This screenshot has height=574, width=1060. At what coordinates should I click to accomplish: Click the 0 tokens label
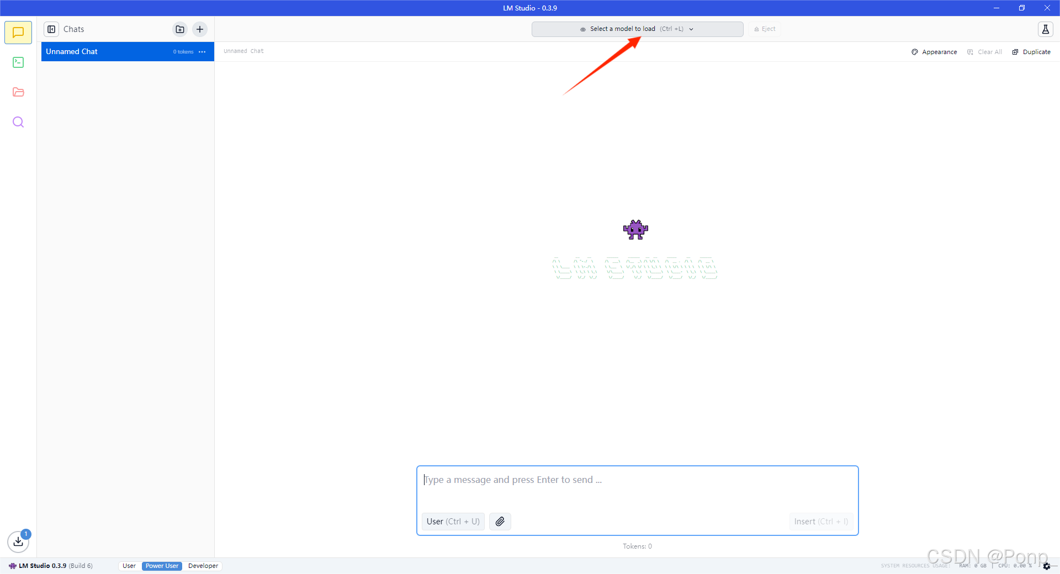click(x=183, y=52)
